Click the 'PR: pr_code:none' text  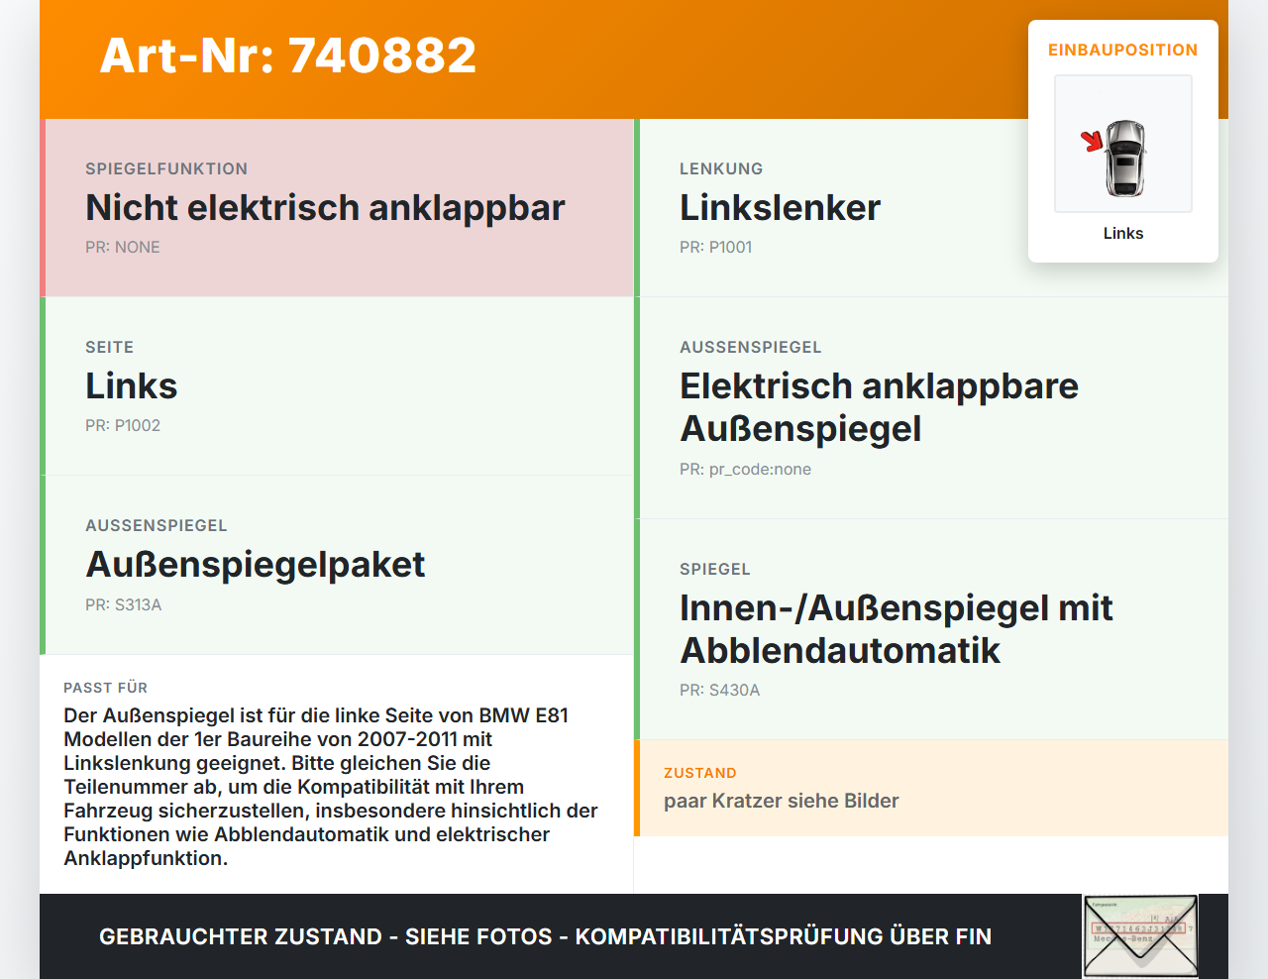click(745, 470)
